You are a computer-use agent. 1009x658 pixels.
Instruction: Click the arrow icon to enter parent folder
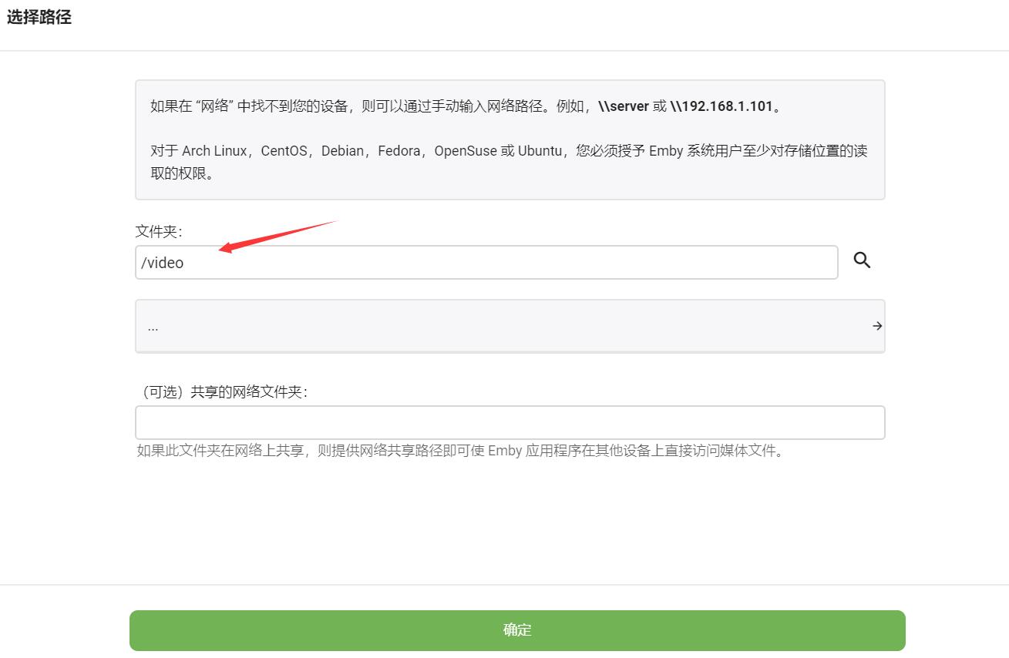pyautogui.click(x=876, y=325)
